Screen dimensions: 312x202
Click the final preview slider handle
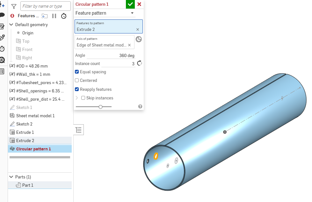click(x=100, y=107)
